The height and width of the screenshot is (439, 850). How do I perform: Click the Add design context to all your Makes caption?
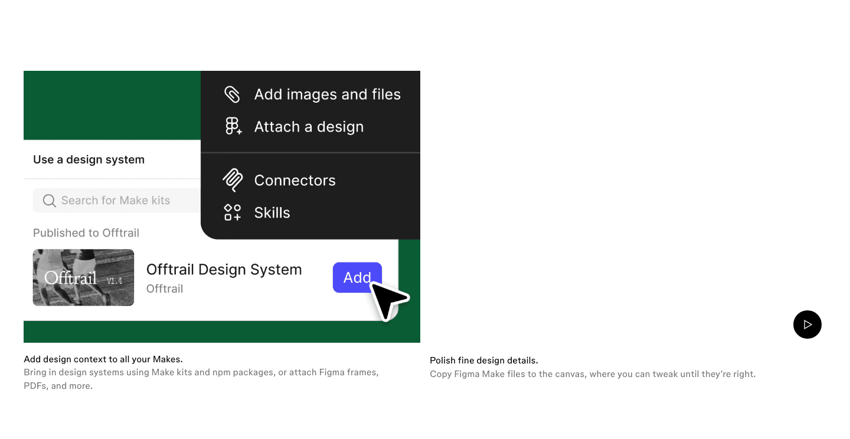click(x=103, y=359)
